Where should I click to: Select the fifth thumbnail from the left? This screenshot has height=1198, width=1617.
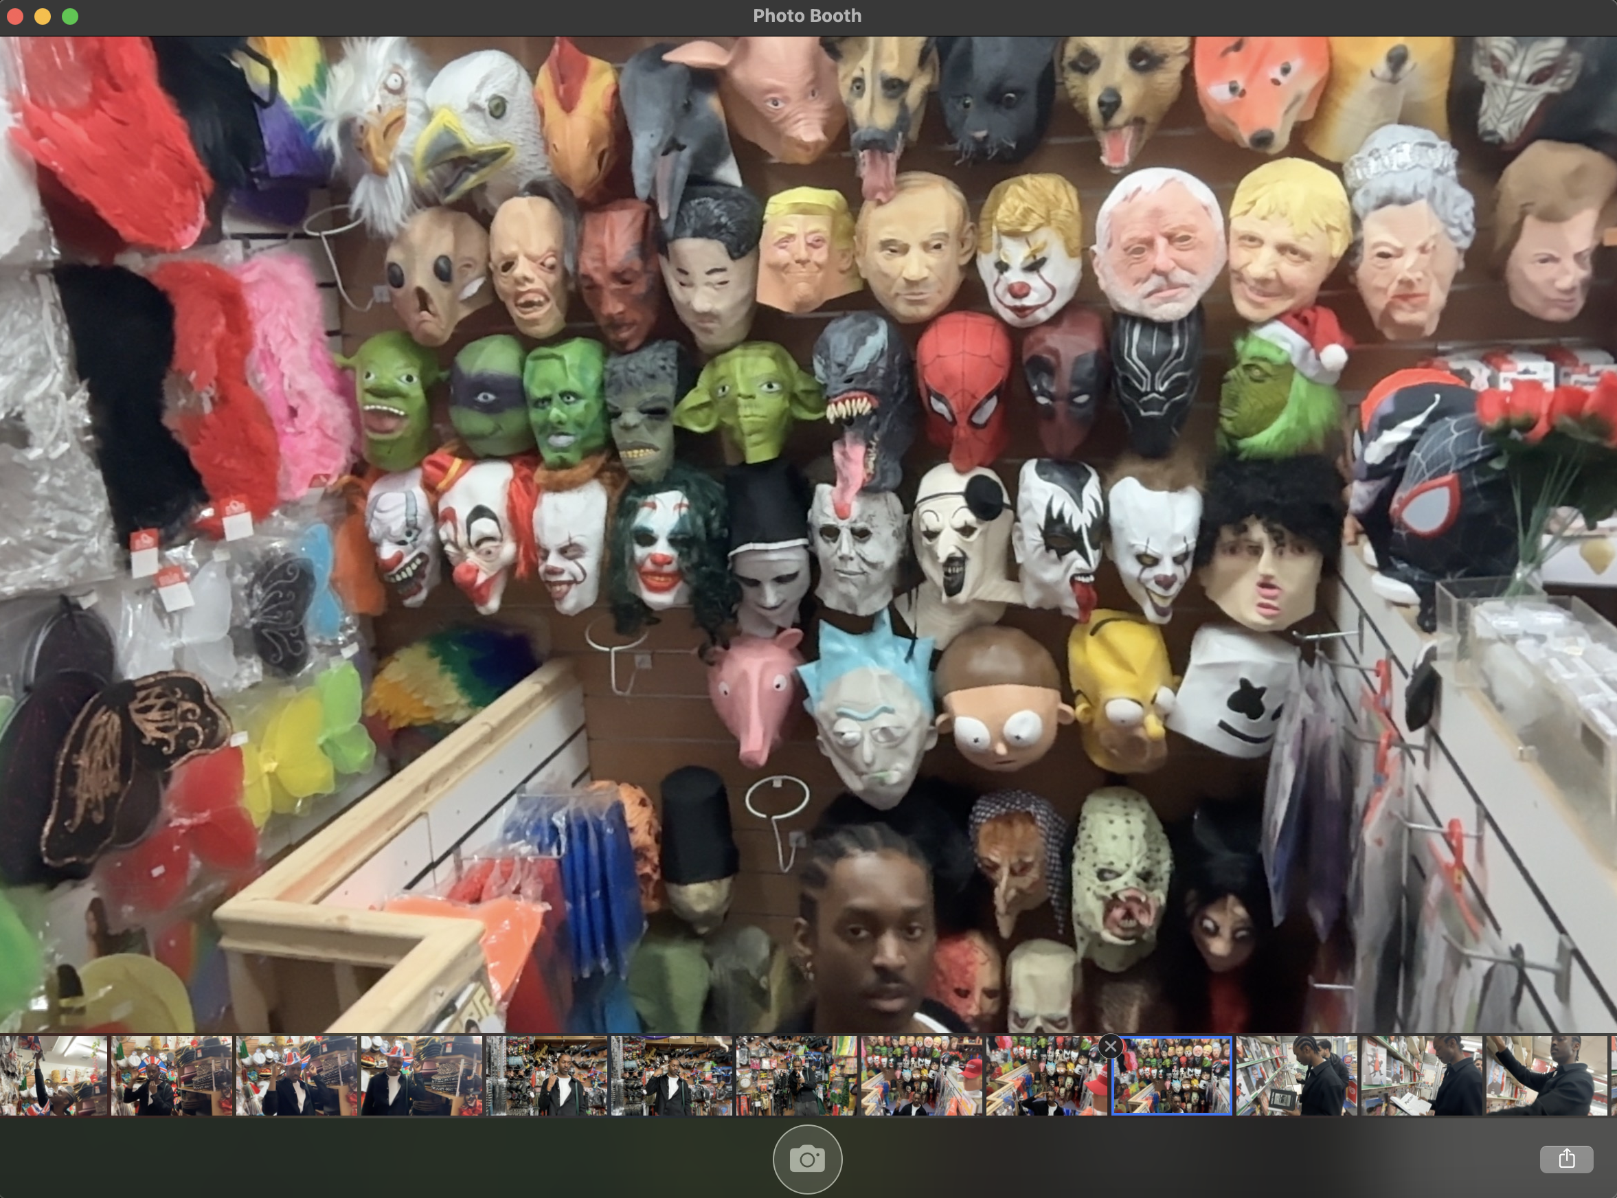pos(547,1076)
